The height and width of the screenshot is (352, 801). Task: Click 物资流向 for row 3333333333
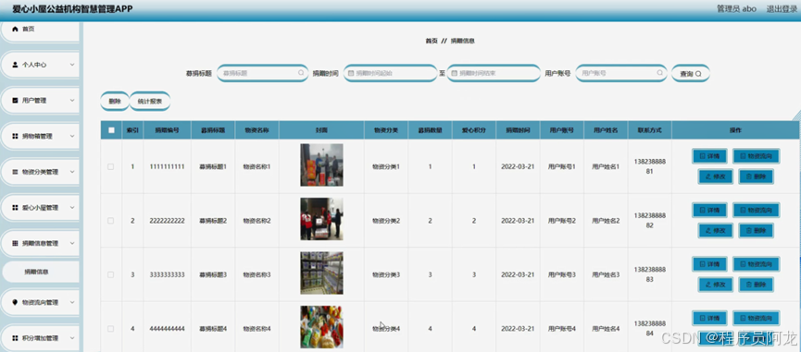[x=756, y=264]
